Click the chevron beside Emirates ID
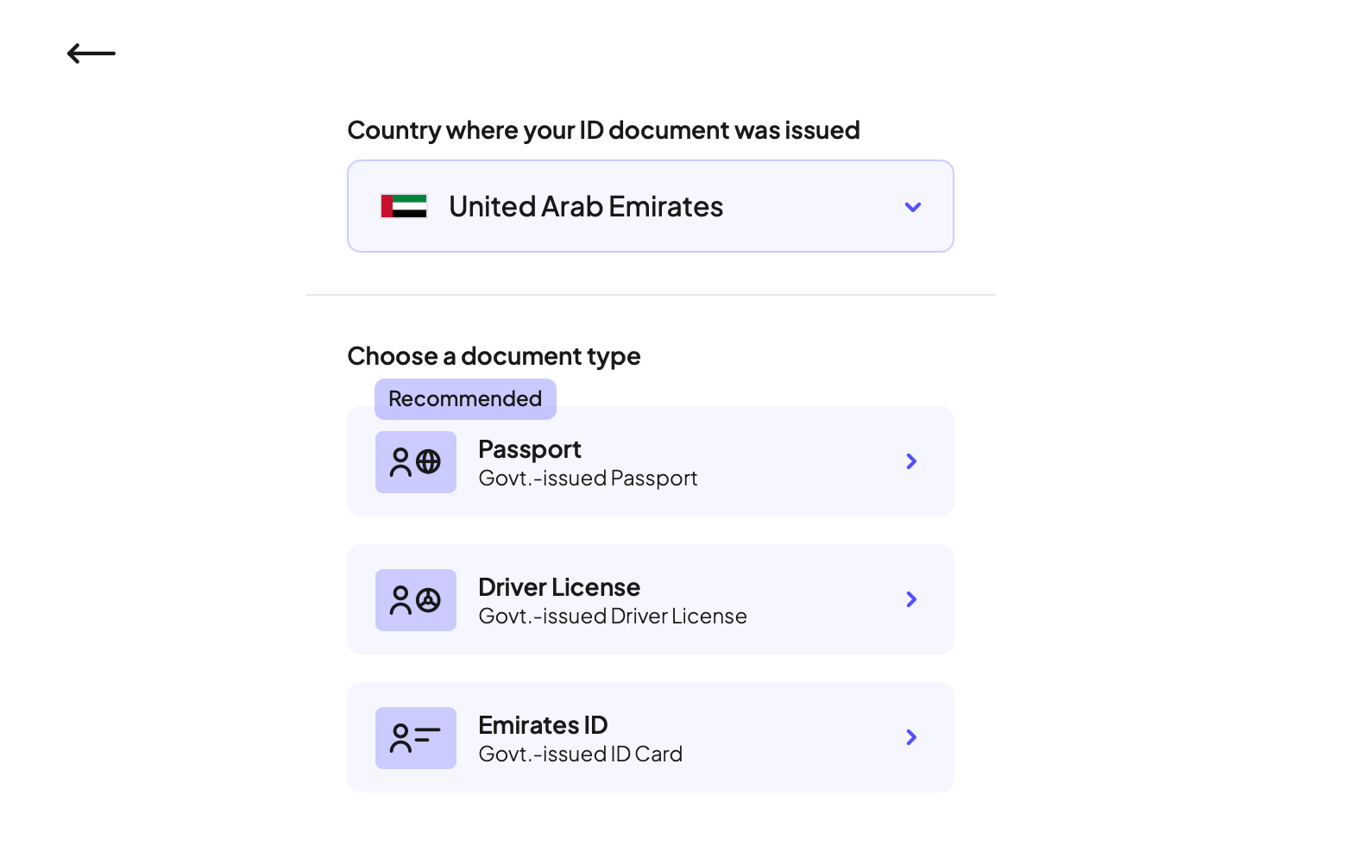The width and height of the screenshot is (1360, 864). pyautogui.click(x=911, y=737)
